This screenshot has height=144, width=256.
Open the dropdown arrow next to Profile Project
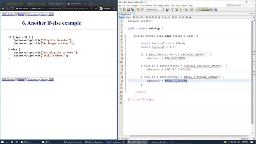tap(194, 10)
